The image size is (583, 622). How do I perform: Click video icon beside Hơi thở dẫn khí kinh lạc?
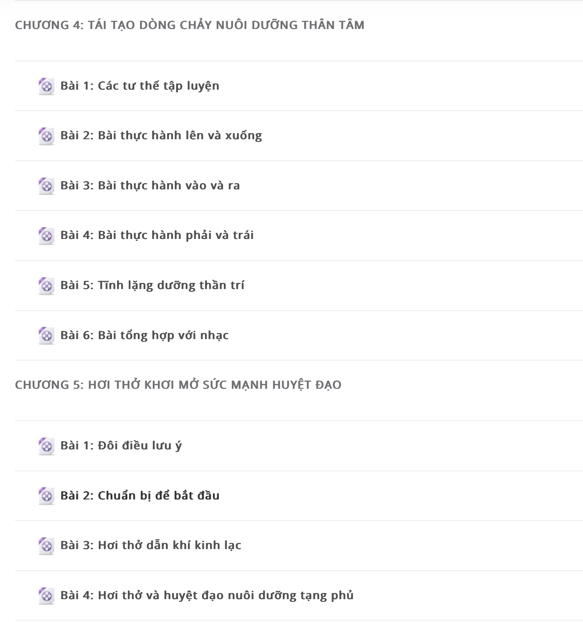tap(46, 546)
